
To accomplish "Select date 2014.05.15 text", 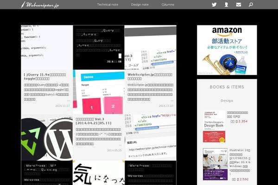I will 114,150.
